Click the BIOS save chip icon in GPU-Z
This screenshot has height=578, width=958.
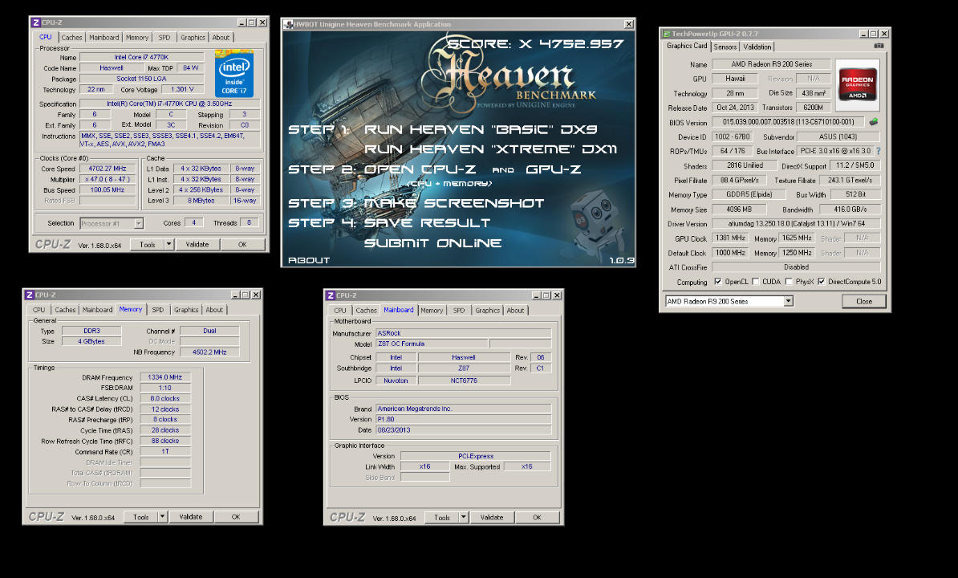click(x=874, y=121)
